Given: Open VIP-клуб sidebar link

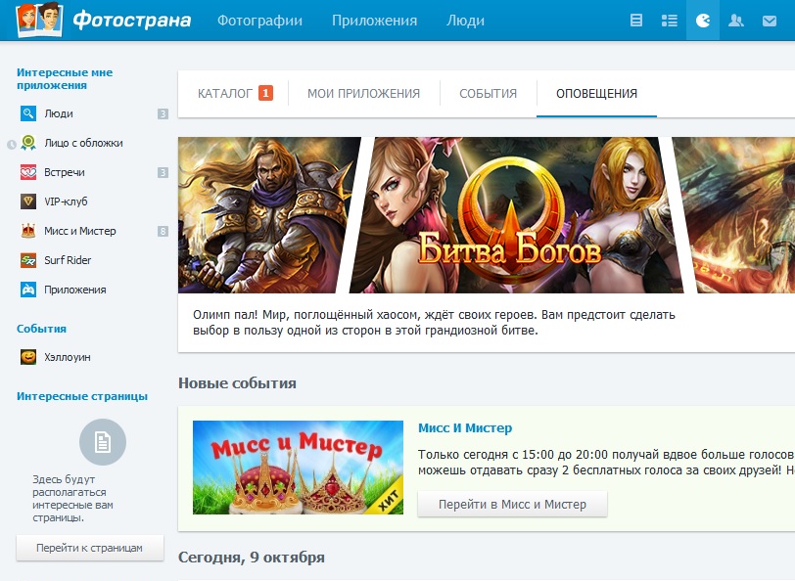Looking at the screenshot, I should click(x=66, y=202).
